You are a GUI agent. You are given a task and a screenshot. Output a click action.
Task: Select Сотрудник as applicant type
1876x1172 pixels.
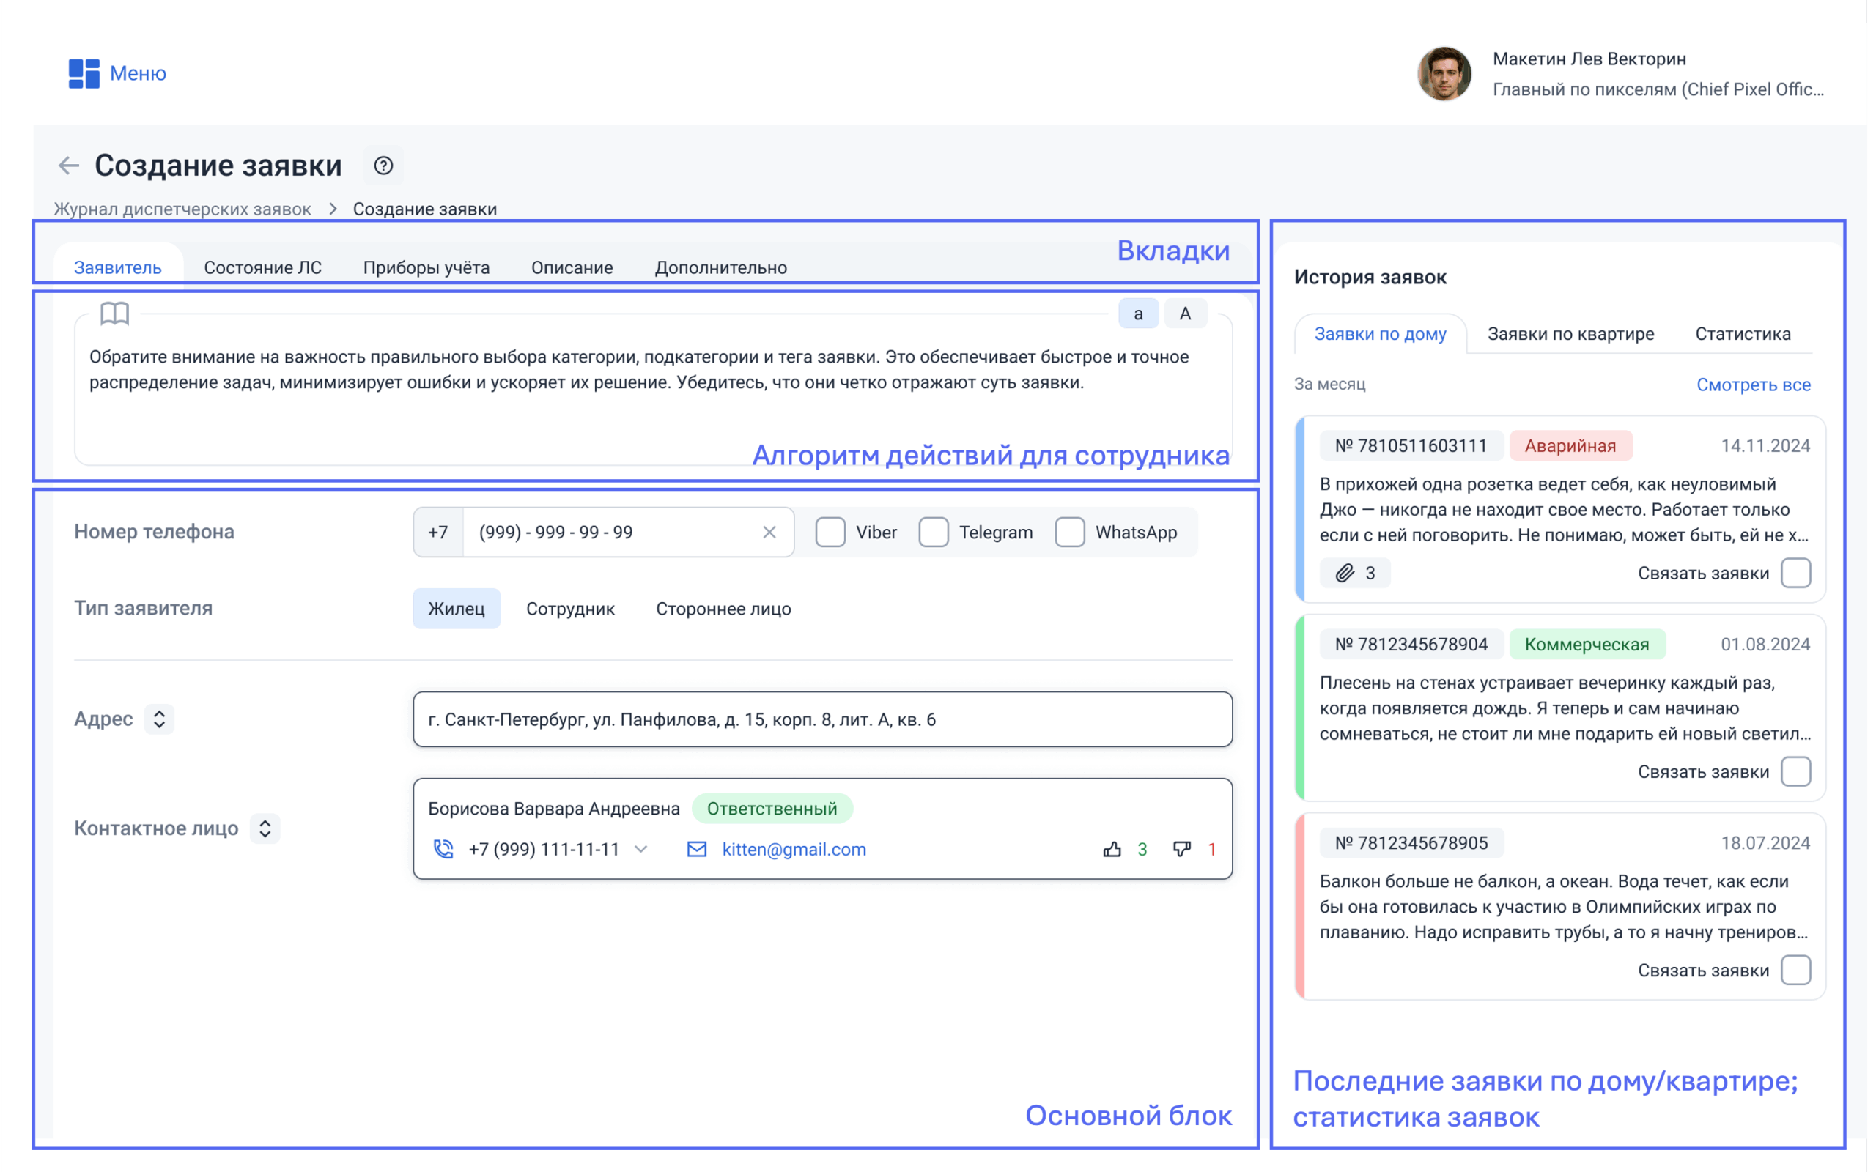571,609
